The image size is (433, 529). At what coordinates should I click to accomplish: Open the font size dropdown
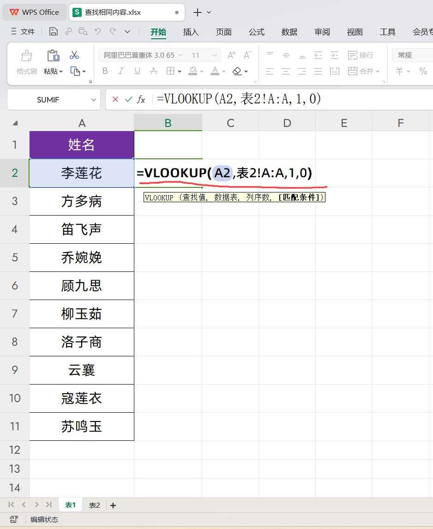pos(214,55)
